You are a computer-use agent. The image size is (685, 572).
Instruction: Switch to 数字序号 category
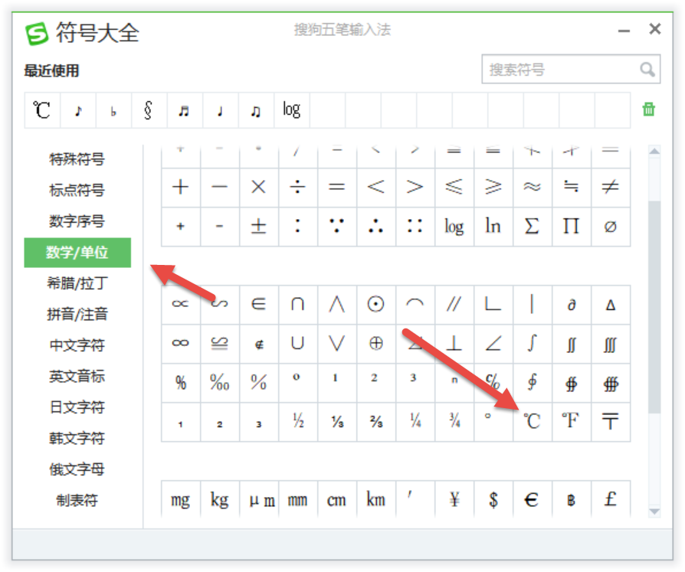point(77,221)
